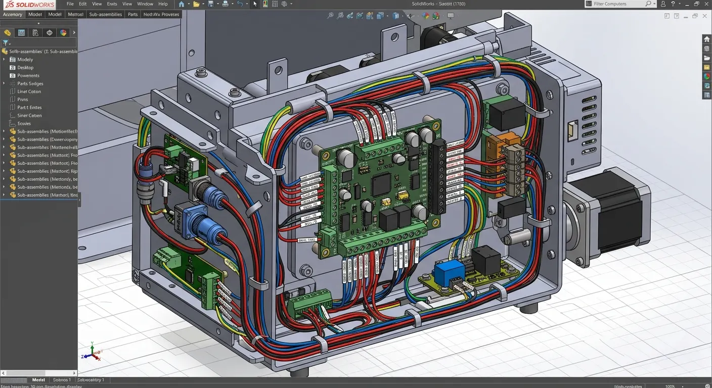Click the feature panel's right-edge collapse handle
Image resolution: width=712 pixels, height=388 pixels.
tap(79, 200)
